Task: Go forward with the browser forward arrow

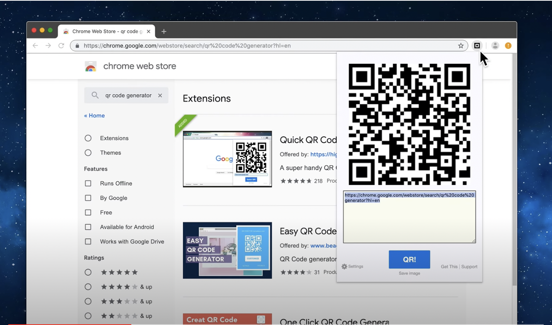Action: pos(48,46)
